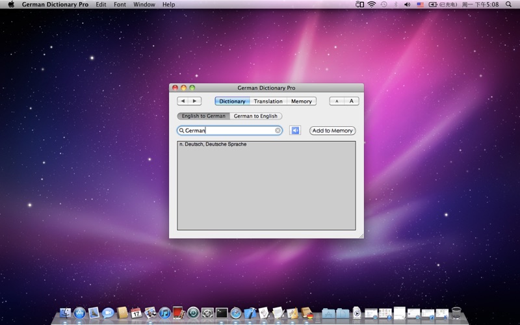Focus the search field containing German
The image size is (520, 325).
(229, 131)
